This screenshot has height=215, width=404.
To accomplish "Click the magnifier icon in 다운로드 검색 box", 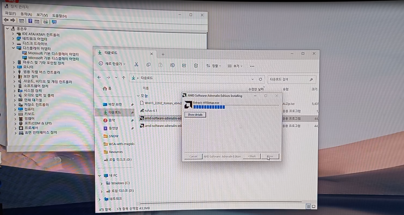I will pos(311,80).
